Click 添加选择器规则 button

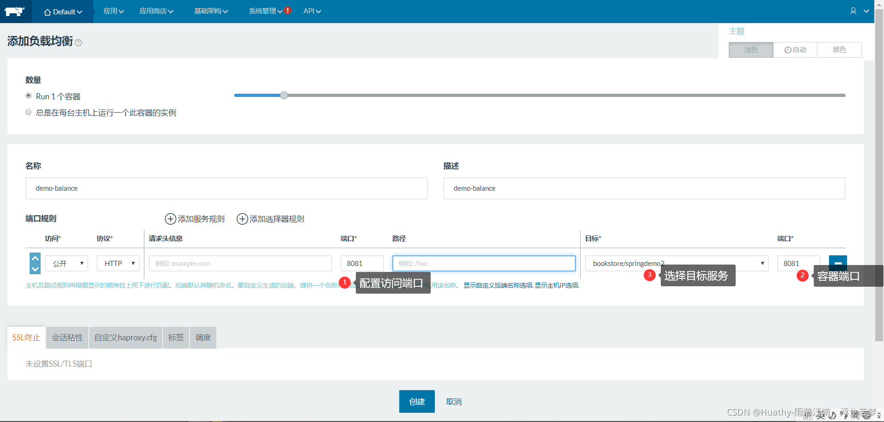click(270, 219)
